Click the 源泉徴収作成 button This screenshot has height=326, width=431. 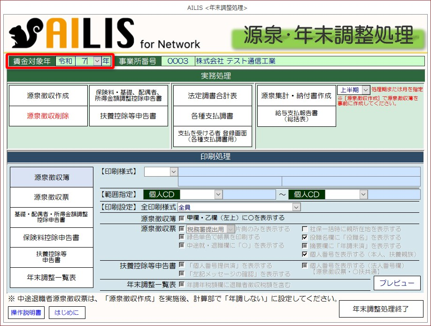[x=48, y=96]
